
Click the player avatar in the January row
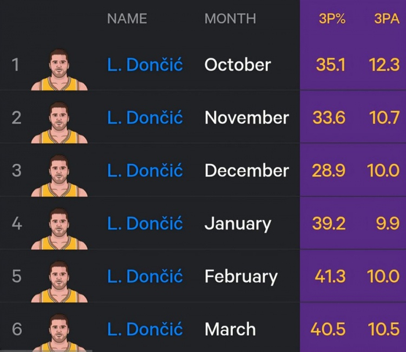tap(59, 228)
